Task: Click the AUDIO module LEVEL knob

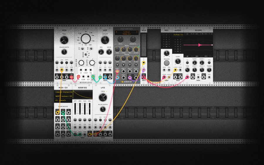Action: point(178,61)
